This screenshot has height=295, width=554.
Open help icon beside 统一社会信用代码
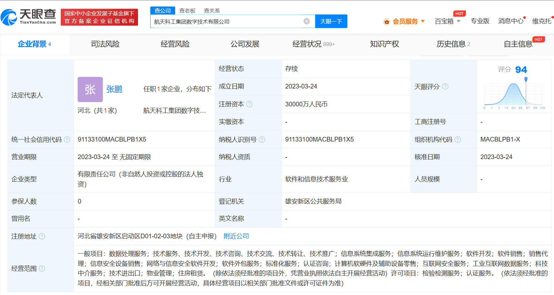pyautogui.click(x=67, y=140)
